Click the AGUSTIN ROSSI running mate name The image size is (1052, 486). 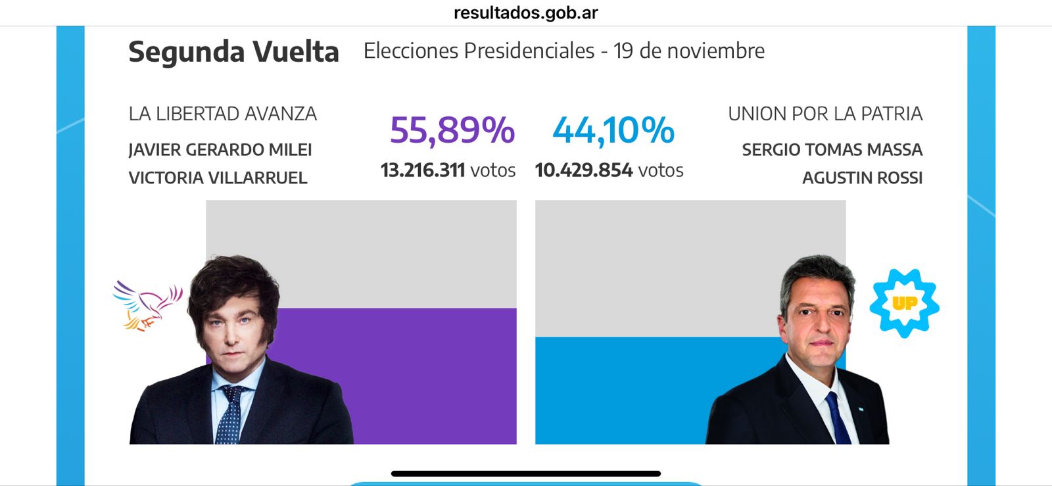click(x=862, y=178)
